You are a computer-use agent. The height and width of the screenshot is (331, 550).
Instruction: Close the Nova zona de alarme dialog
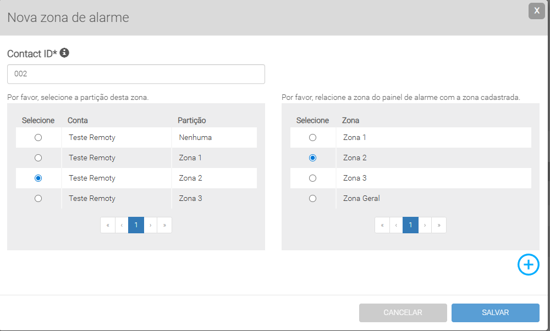coord(536,11)
